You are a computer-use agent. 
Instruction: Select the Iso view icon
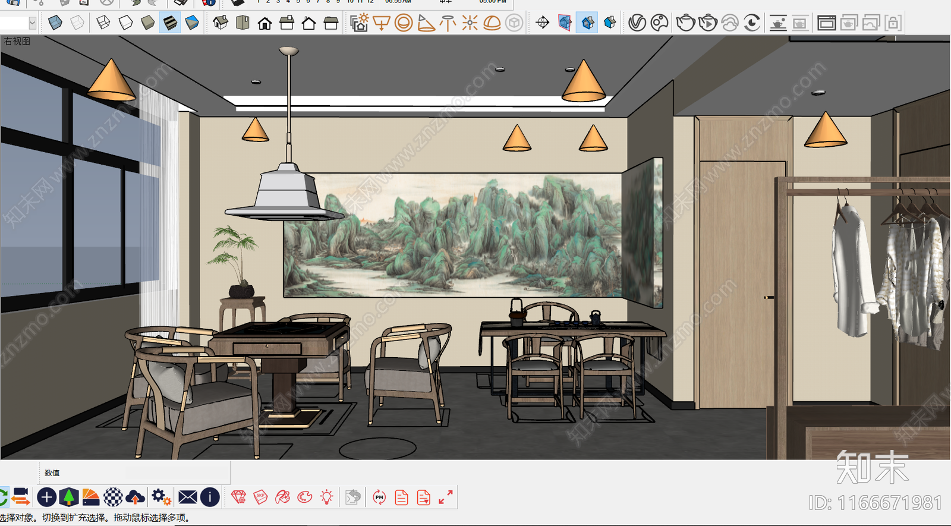pos(221,23)
